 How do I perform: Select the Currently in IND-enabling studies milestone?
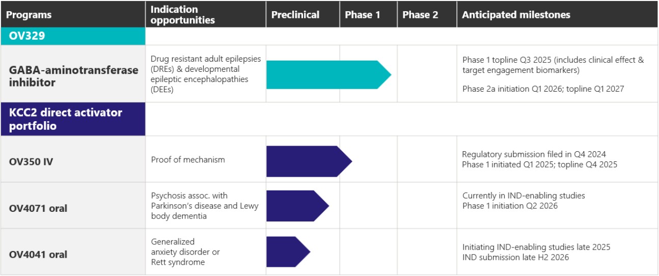pyautogui.click(x=524, y=196)
